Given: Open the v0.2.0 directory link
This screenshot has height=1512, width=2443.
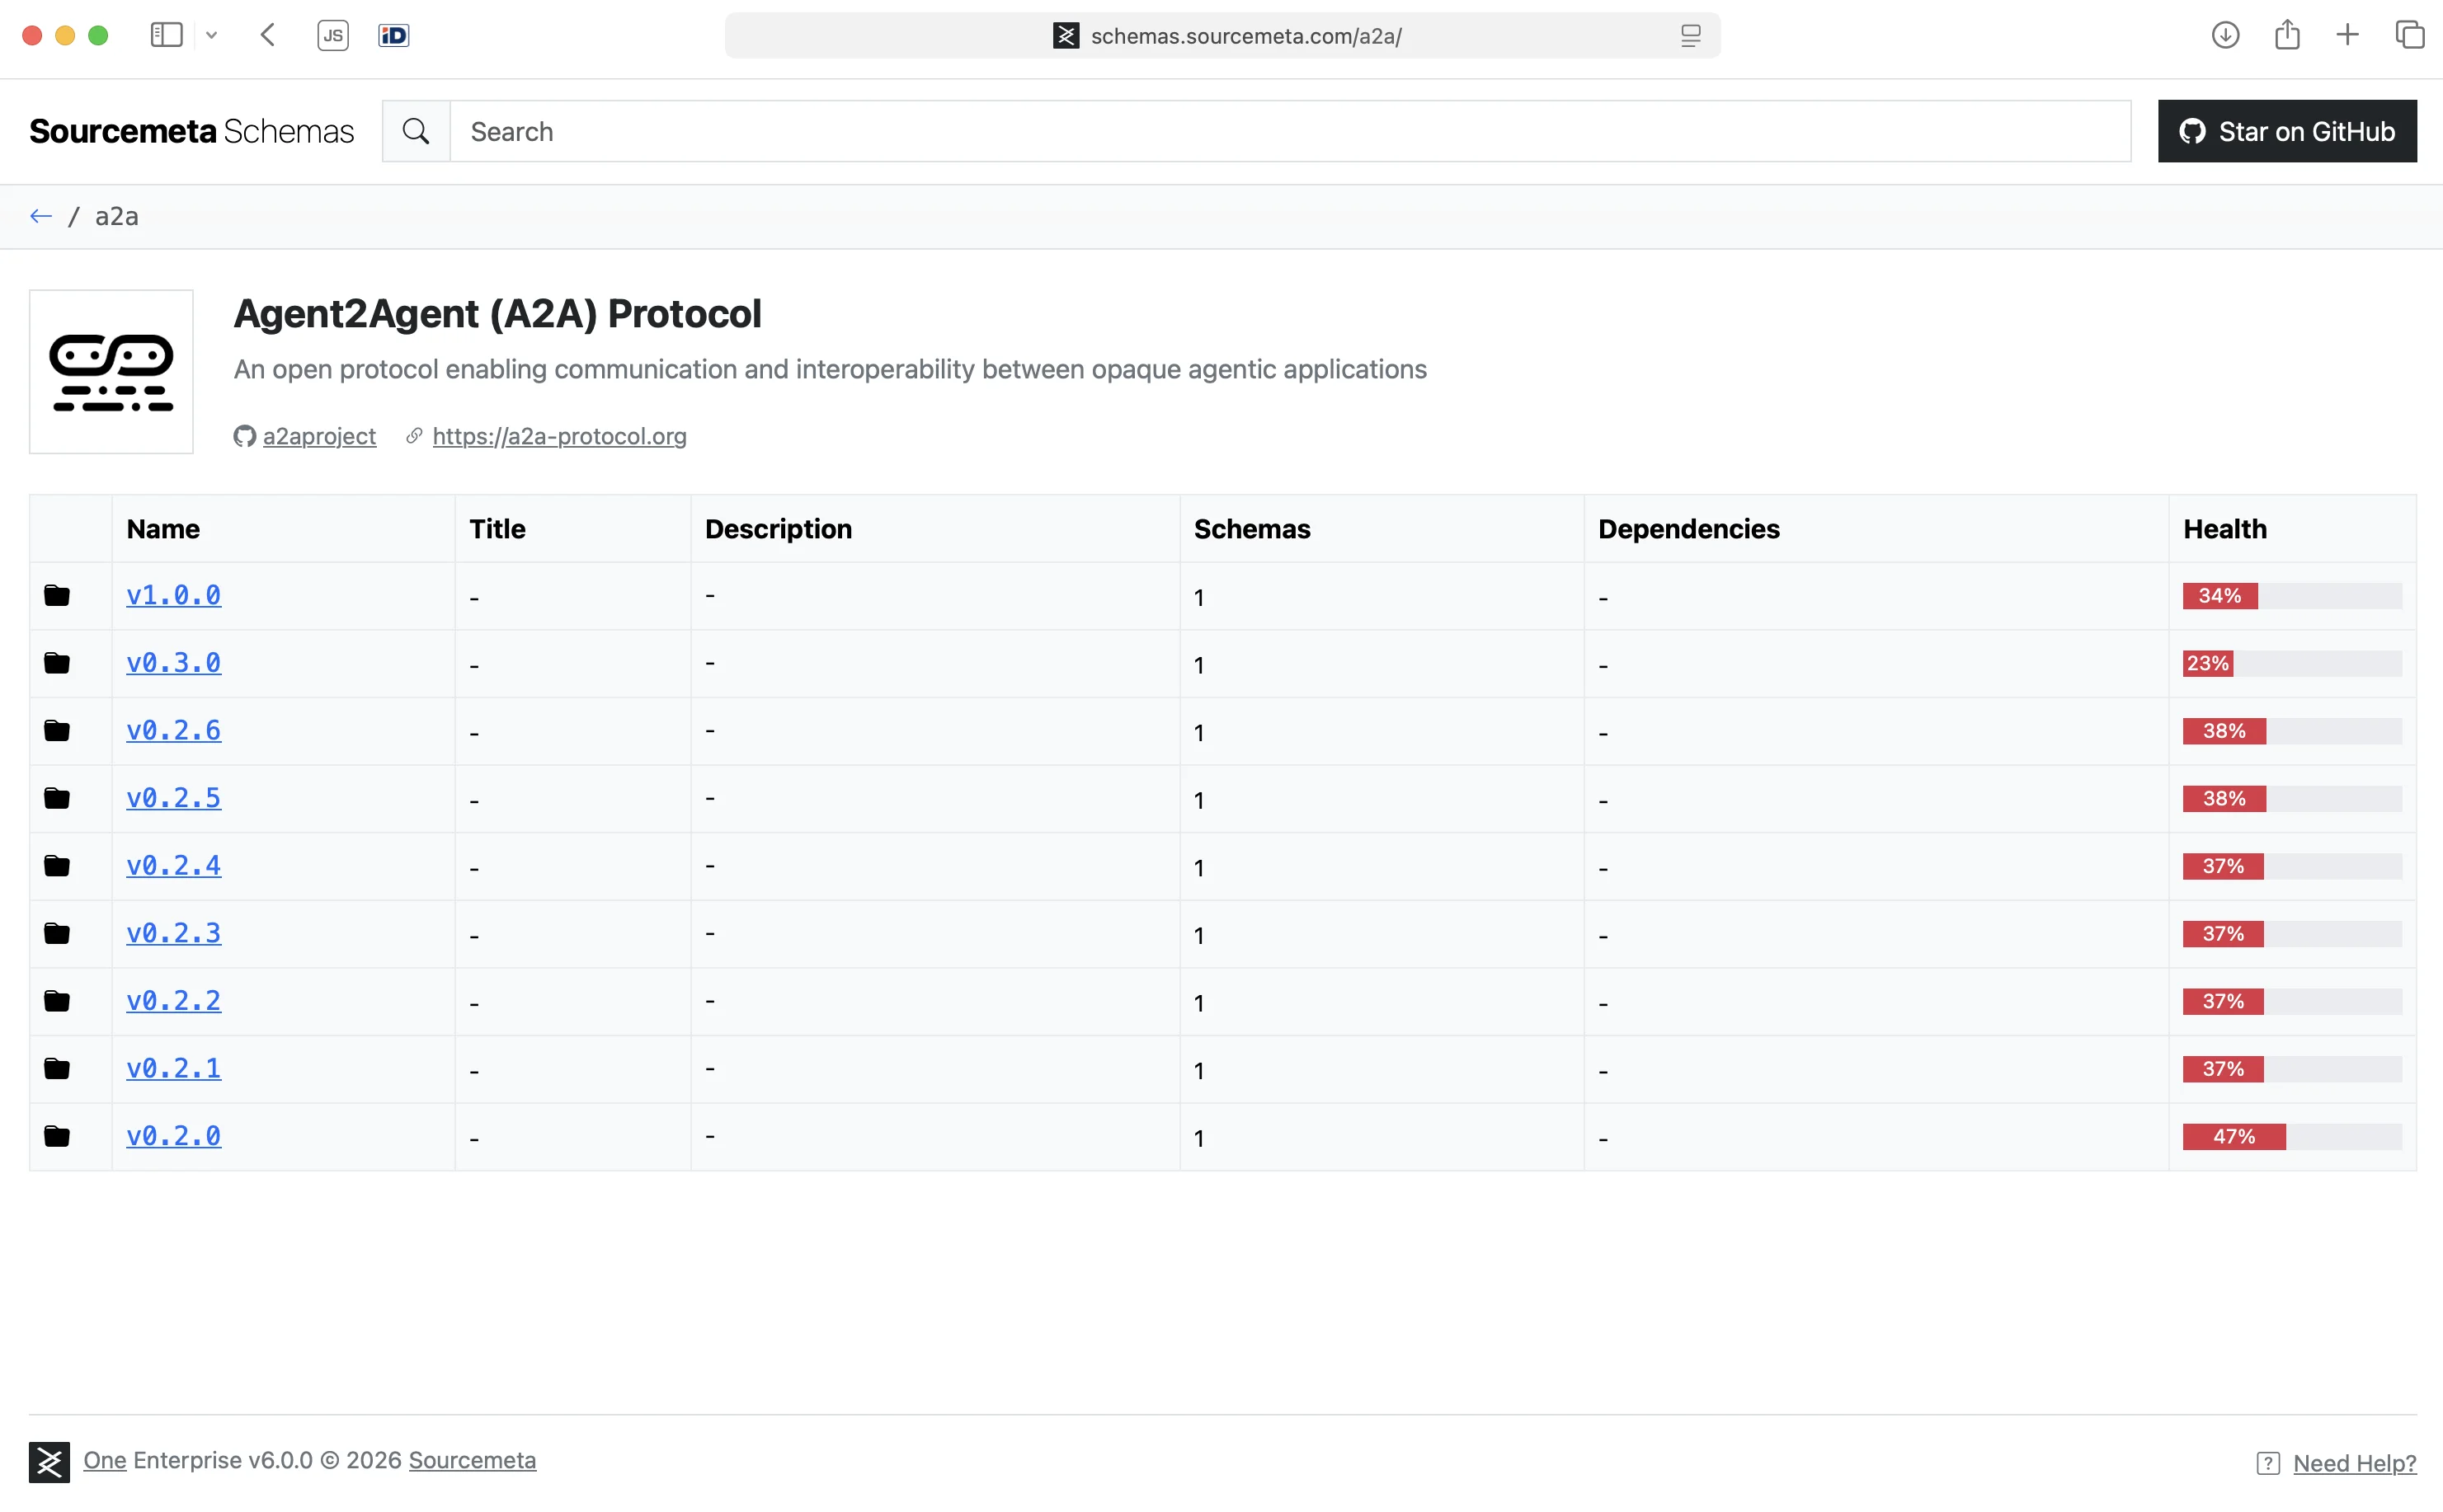Looking at the screenshot, I should click(x=173, y=1136).
